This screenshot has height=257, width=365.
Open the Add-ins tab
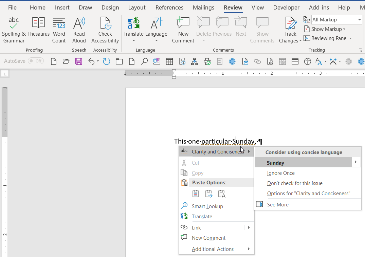click(x=319, y=7)
